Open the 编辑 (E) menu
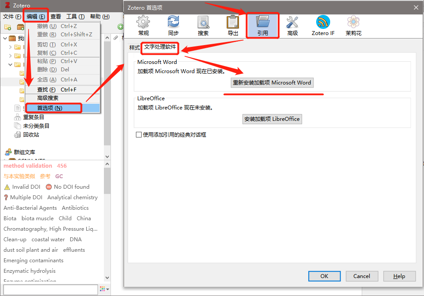 point(36,17)
